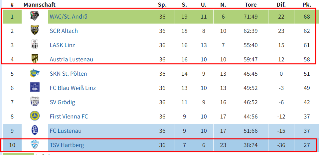Click the WAC/St. Andrä club crest
Viewport: 320px width, 155px height.
point(35,16)
